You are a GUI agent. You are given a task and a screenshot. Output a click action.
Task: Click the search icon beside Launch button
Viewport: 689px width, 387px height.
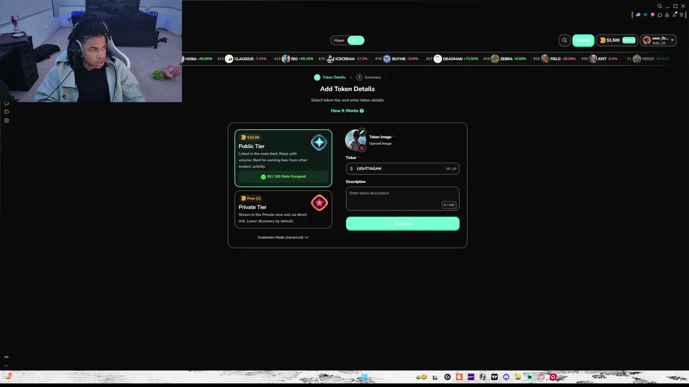click(564, 40)
